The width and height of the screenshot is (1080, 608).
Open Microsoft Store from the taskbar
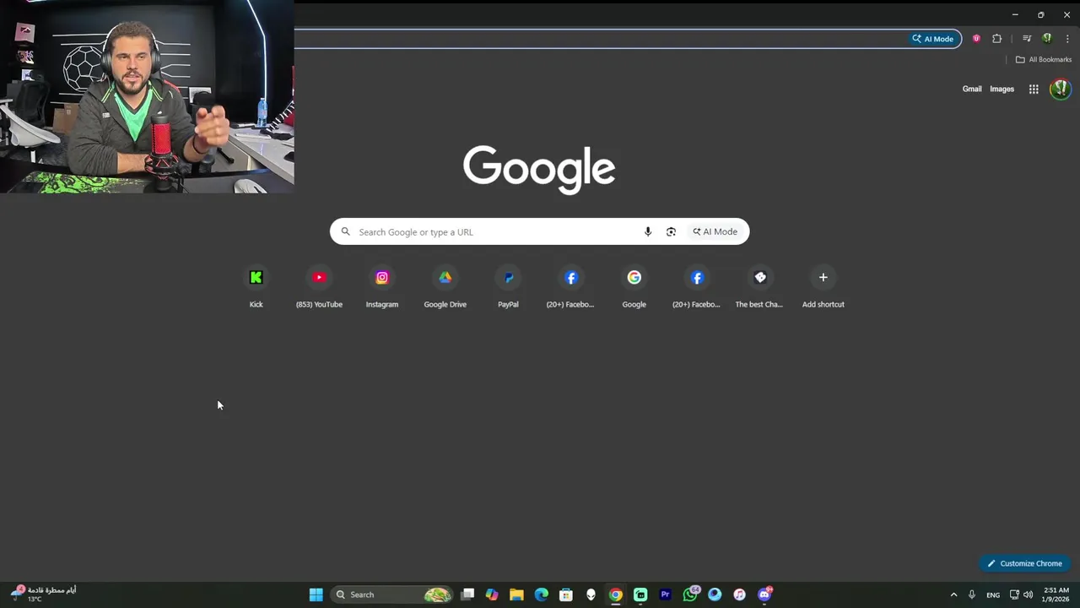coord(566,594)
